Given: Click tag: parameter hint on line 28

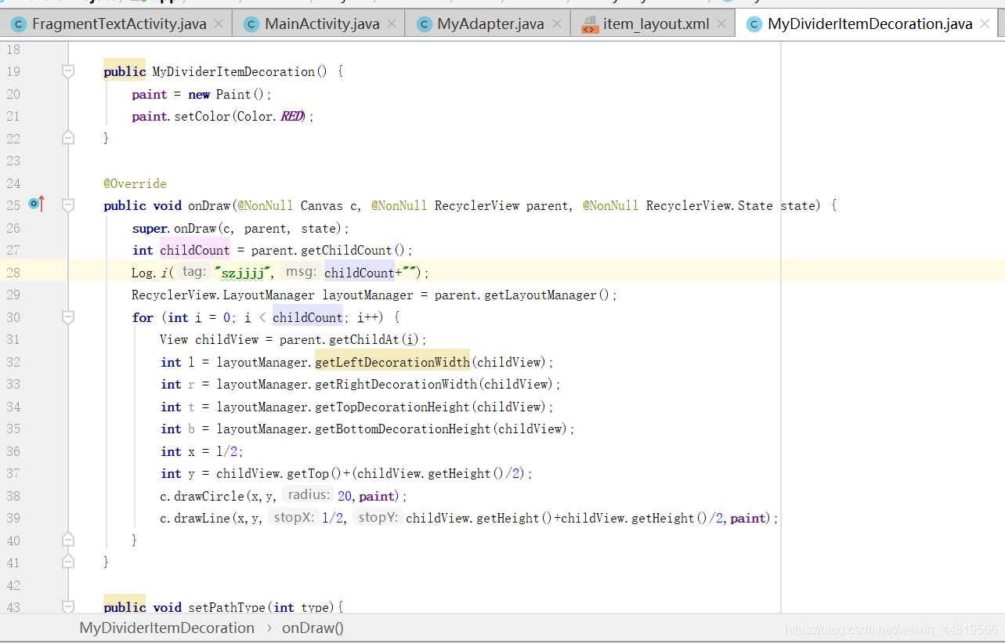Looking at the screenshot, I should 193,272.
